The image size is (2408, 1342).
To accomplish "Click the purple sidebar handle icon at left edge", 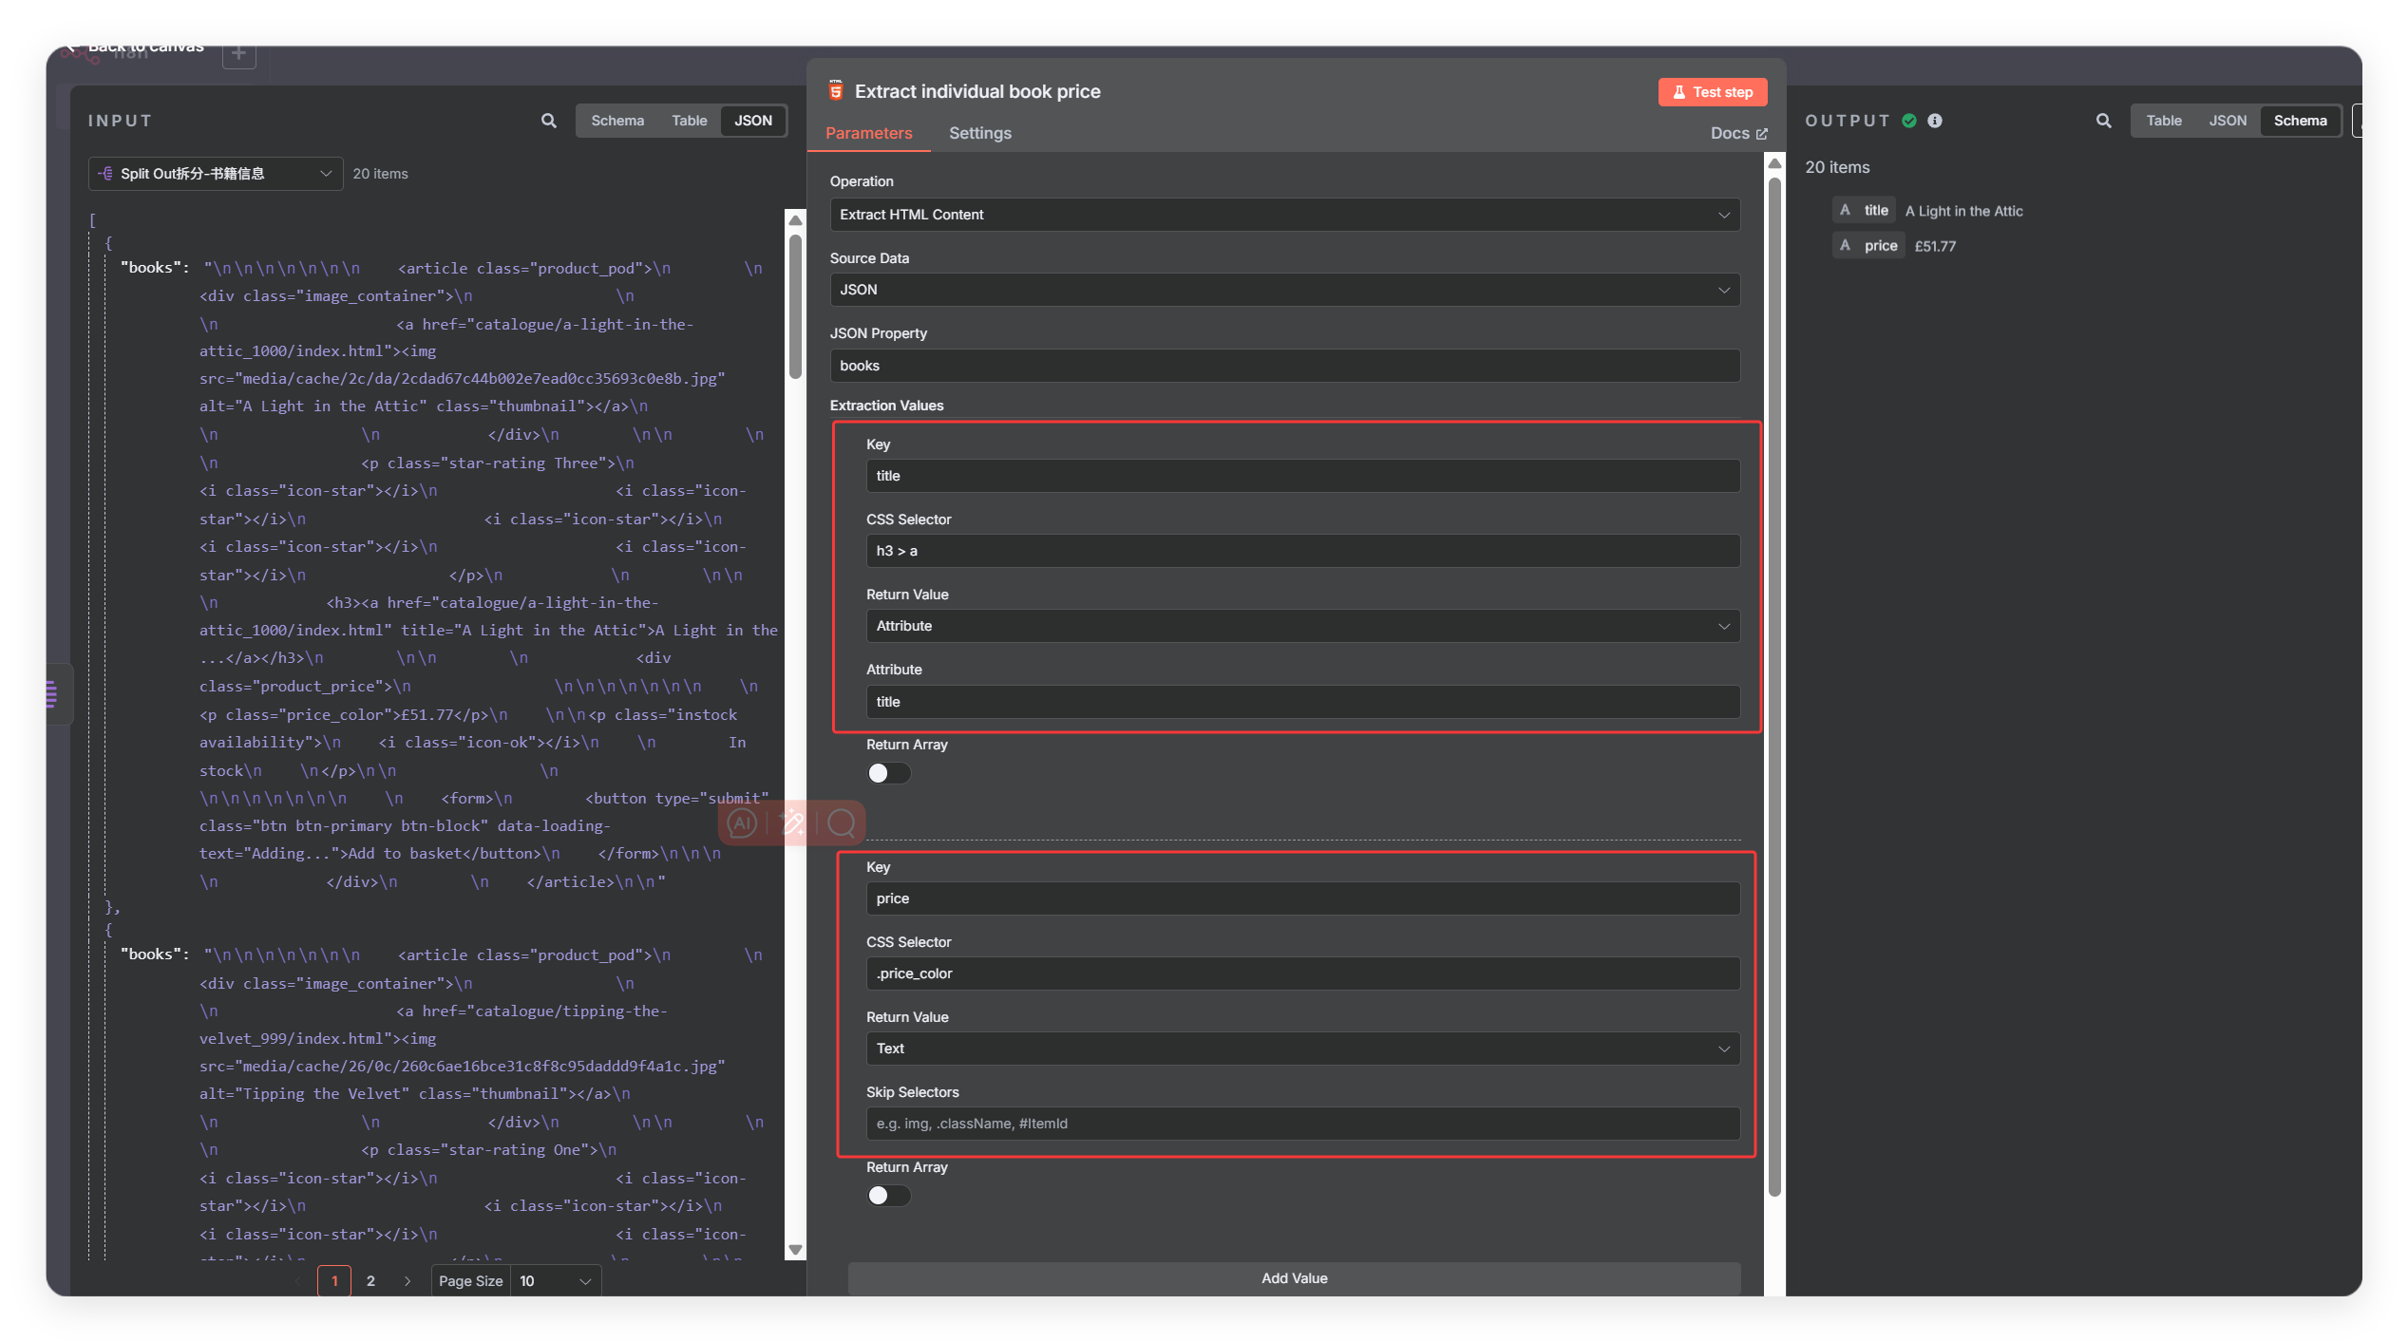I will tap(51, 694).
